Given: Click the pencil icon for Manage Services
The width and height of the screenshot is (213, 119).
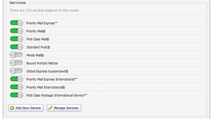Looking at the screenshot, I should click(x=50, y=108).
